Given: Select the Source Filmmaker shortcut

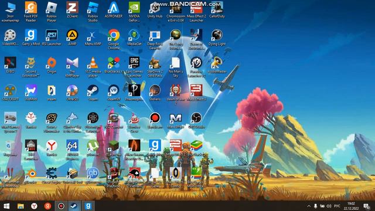Looking at the screenshot, I should [x=52, y=122].
